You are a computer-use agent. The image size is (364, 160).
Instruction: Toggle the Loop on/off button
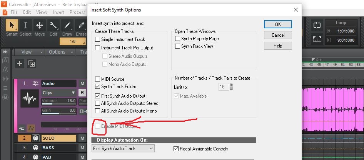(317, 26)
